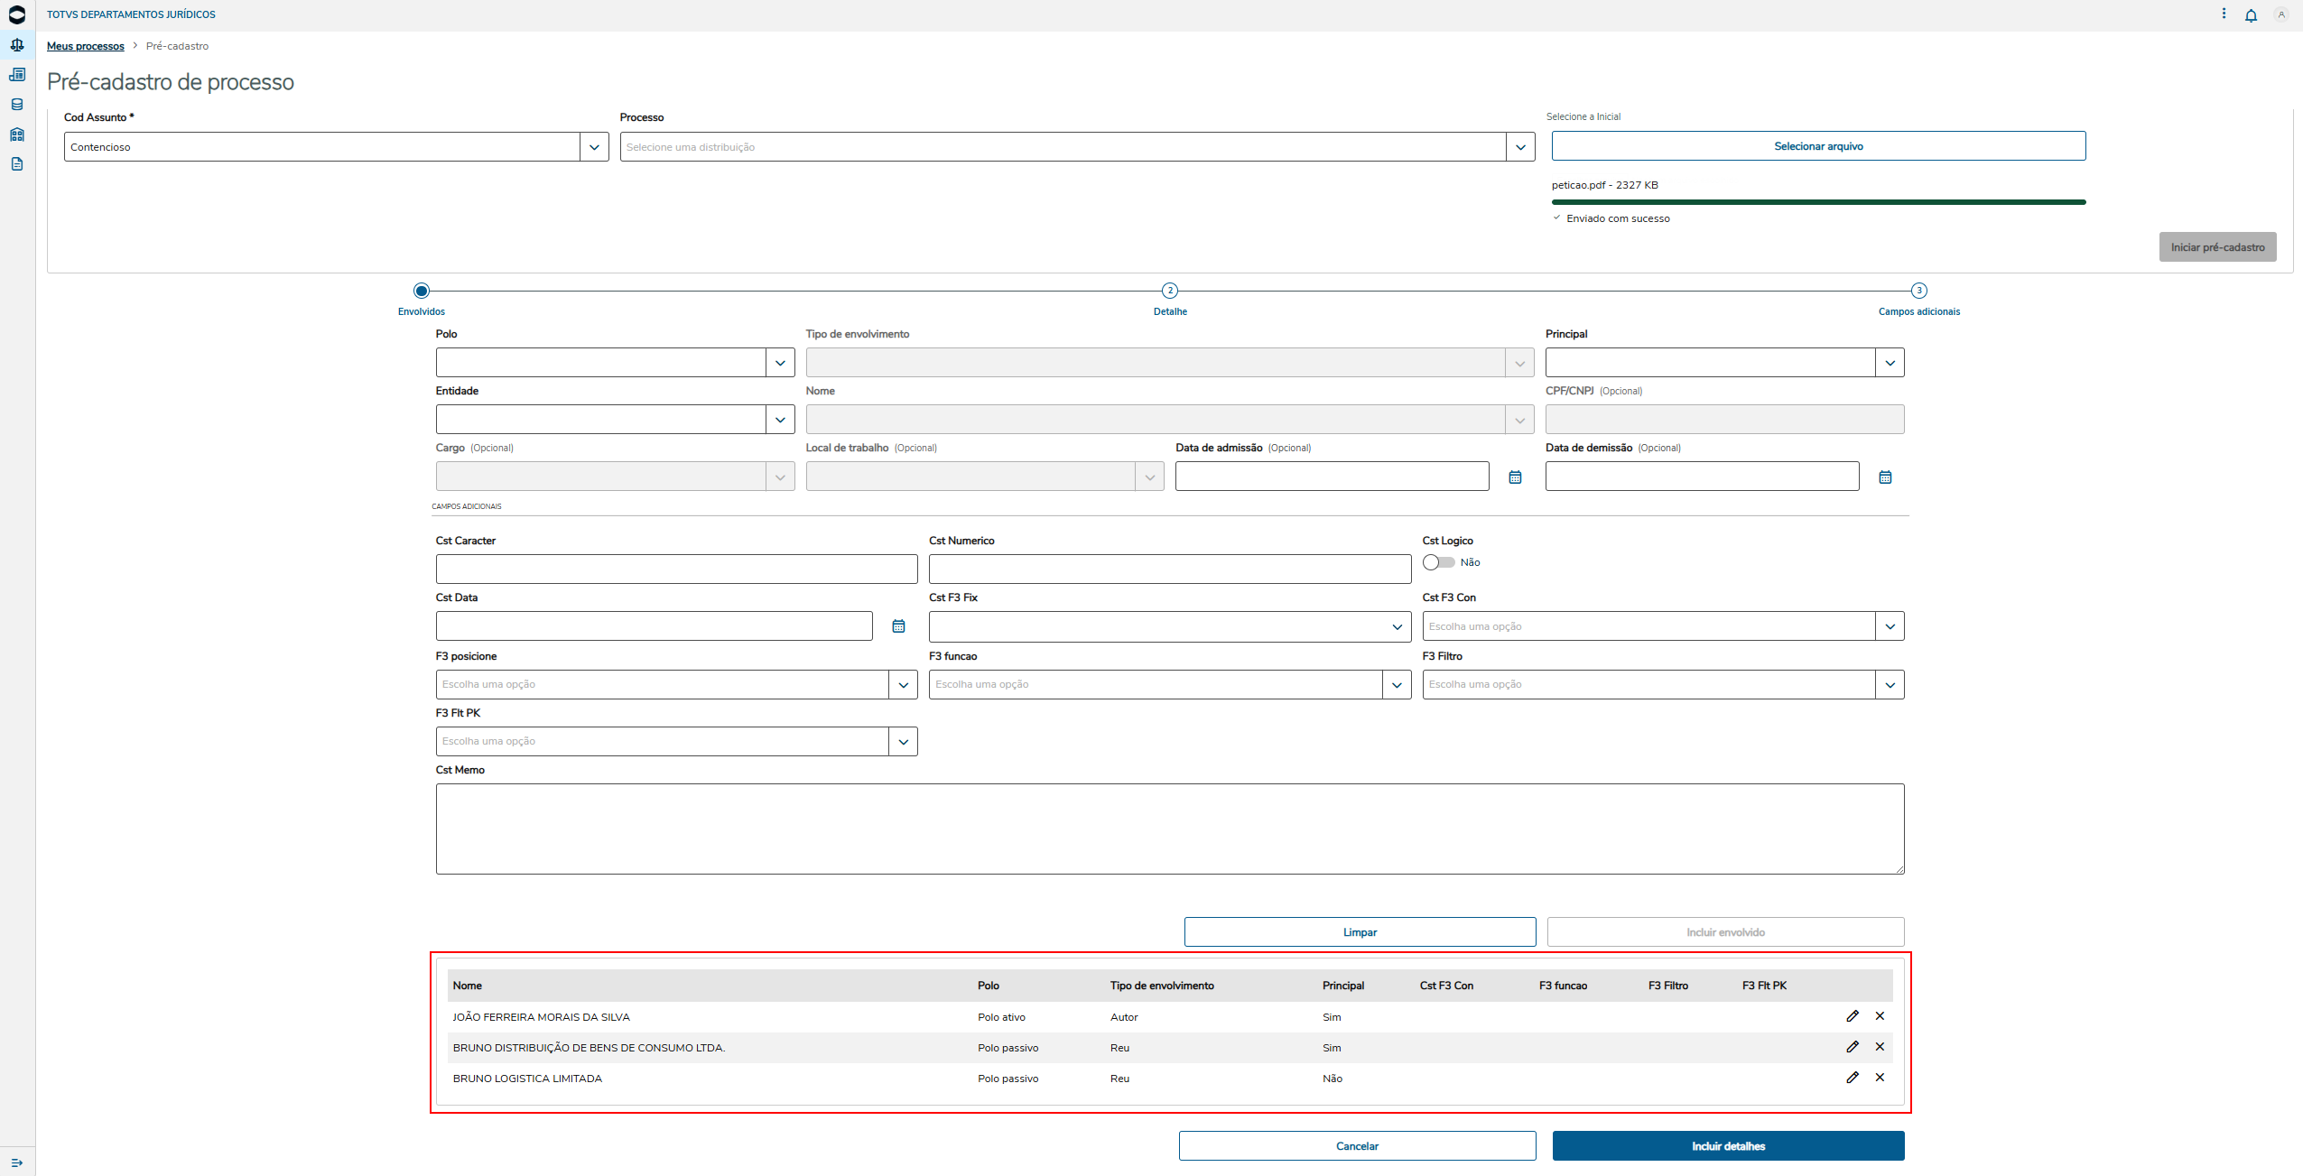The height and width of the screenshot is (1176, 2303).
Task: Open vertical three-dot menu in header
Action: [2224, 14]
